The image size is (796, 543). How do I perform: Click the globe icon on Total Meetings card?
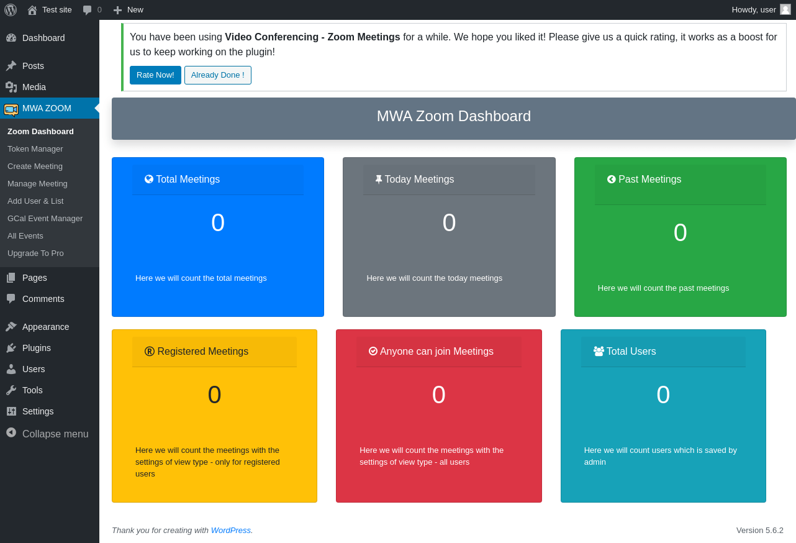149,179
